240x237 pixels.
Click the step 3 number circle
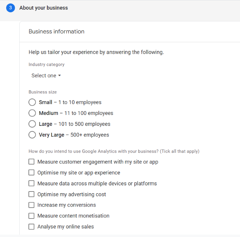coord(10,8)
